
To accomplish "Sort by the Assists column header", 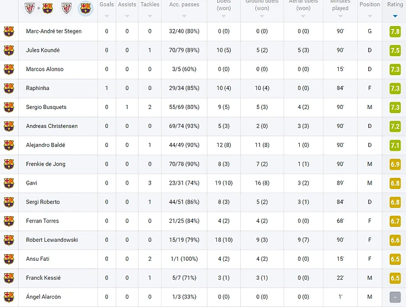I will click(x=127, y=5).
